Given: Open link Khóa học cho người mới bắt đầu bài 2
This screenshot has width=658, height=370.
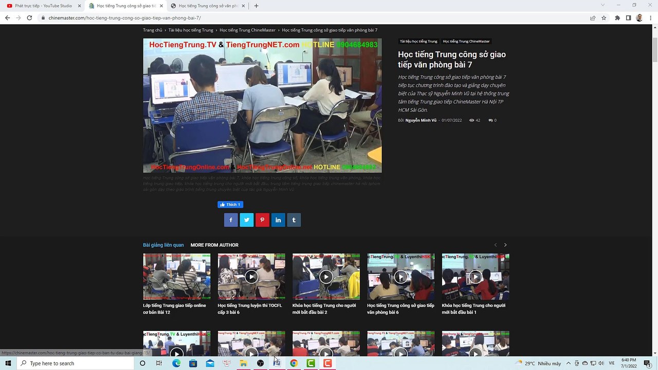Looking at the screenshot, I should (x=324, y=309).
